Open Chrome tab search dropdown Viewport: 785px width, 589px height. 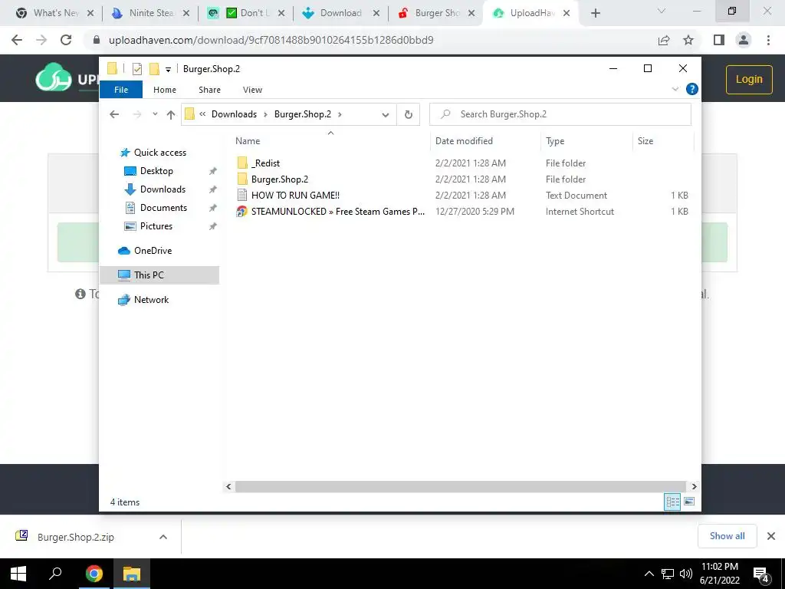click(662, 11)
